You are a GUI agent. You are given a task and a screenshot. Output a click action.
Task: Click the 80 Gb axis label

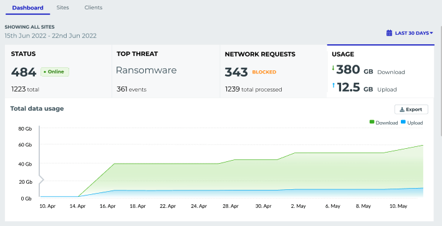point(25,129)
